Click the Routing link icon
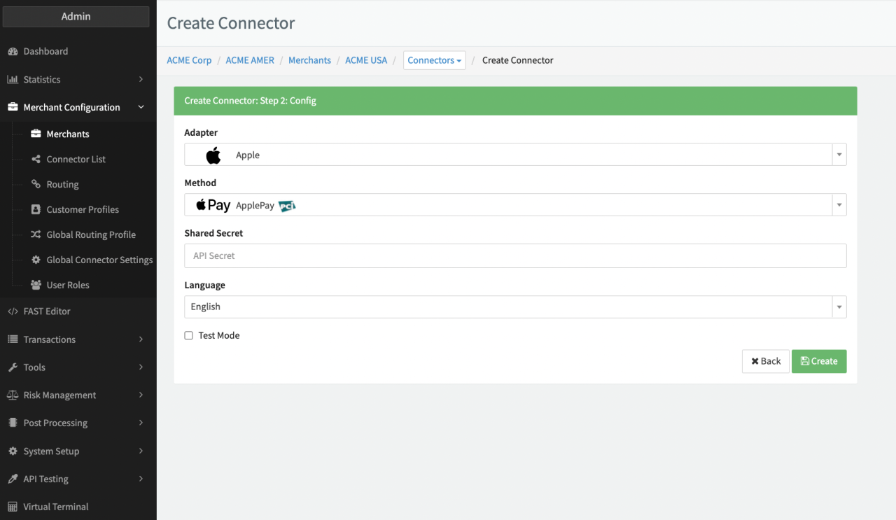Image resolution: width=896 pixels, height=520 pixels. [36, 185]
